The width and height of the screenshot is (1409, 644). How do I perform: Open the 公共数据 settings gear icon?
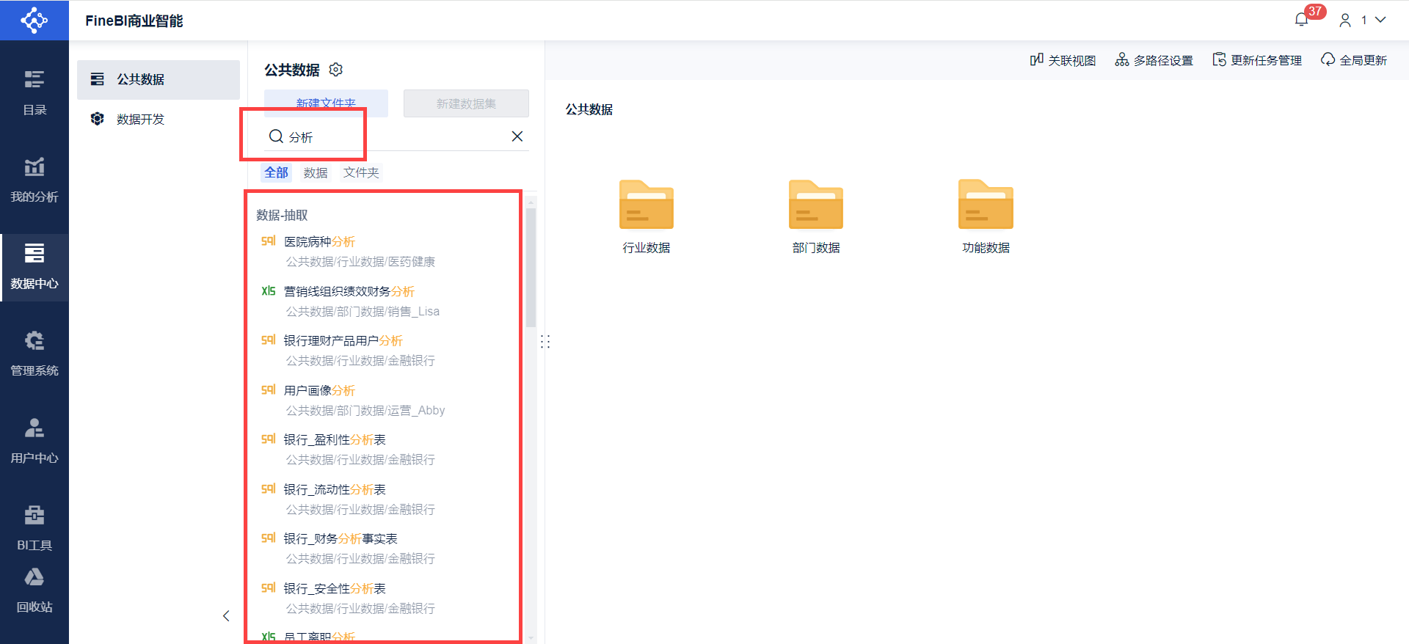click(336, 70)
